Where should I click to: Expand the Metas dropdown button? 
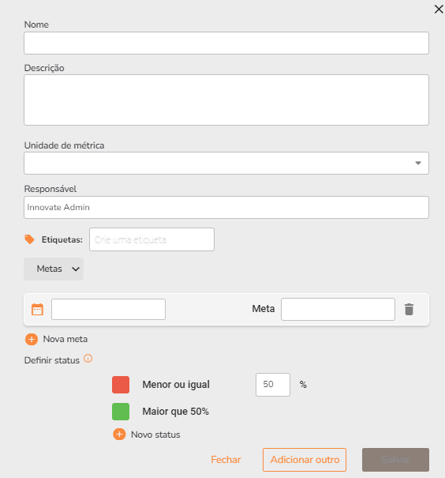54,269
